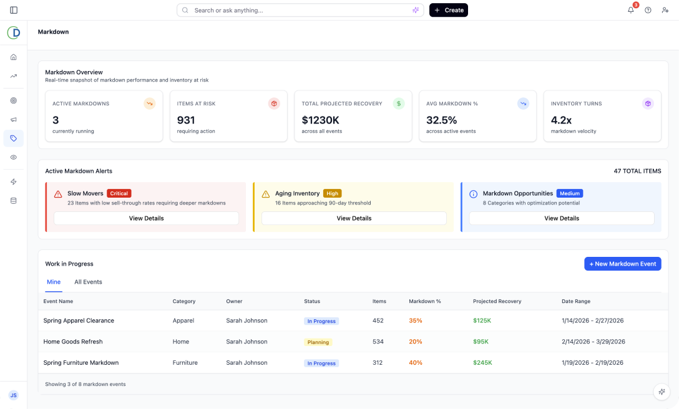Open the user settings icon in top bar
This screenshot has width=679, height=409.
(665, 10)
